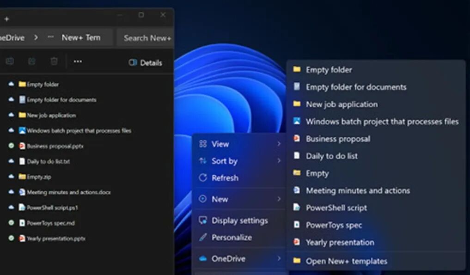Click the Delete trash icon in toolbar
This screenshot has height=275, width=470.
(x=54, y=61)
